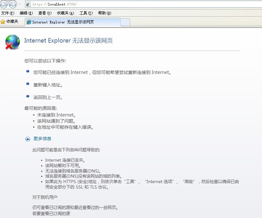Click the 此问题可能是由下列各种问题导致的 text

[66, 150]
